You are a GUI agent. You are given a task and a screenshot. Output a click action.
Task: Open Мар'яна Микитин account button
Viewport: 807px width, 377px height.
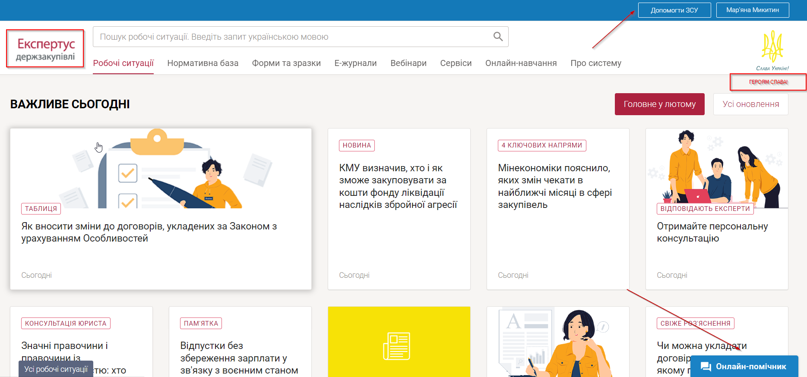pyautogui.click(x=753, y=10)
